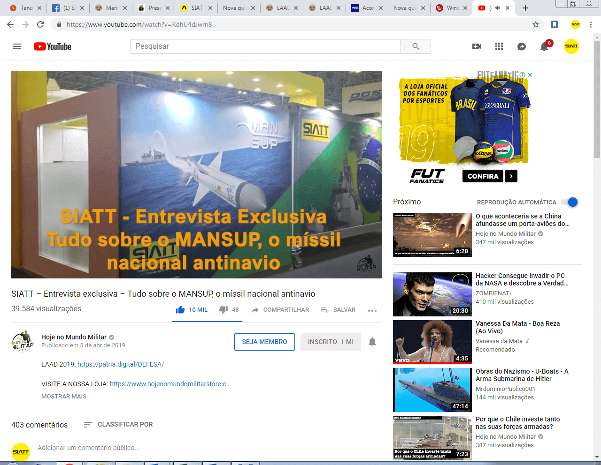The height and width of the screenshot is (465, 601).
Task: Open Obras do Nazismo U-Boats thumbnail
Action: 432,390
